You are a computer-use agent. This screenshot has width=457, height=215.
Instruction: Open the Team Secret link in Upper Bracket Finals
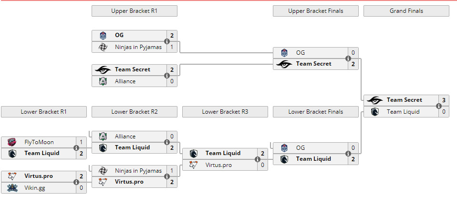tap(313, 64)
